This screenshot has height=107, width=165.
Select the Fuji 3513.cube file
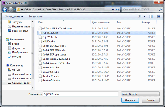[97, 37]
